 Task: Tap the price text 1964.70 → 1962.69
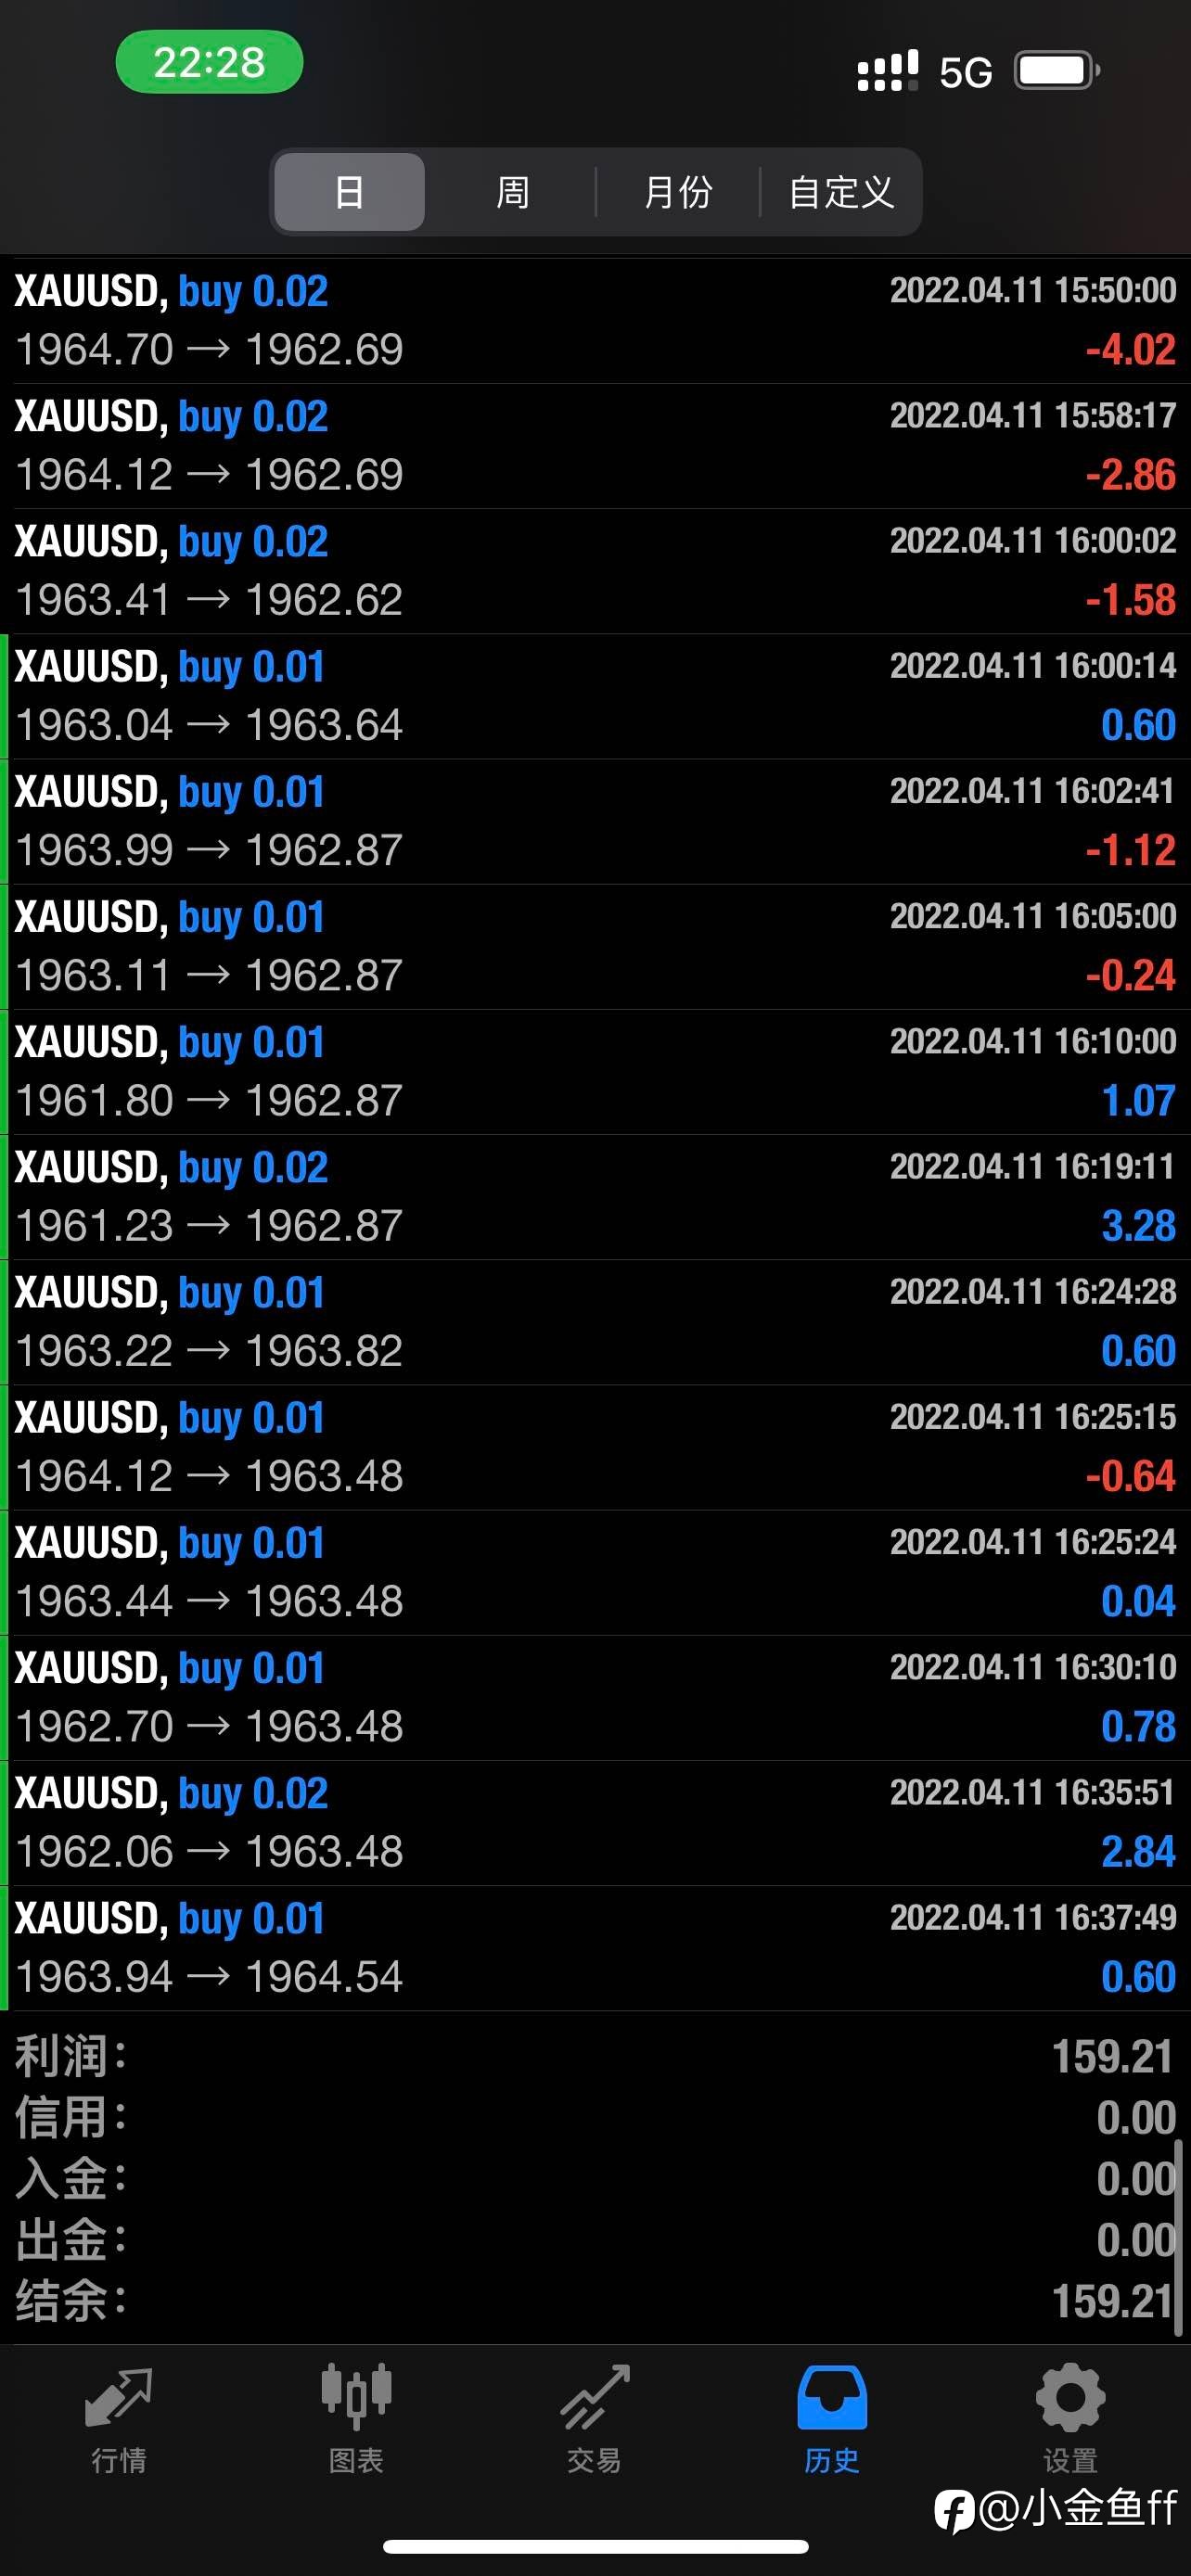[209, 350]
